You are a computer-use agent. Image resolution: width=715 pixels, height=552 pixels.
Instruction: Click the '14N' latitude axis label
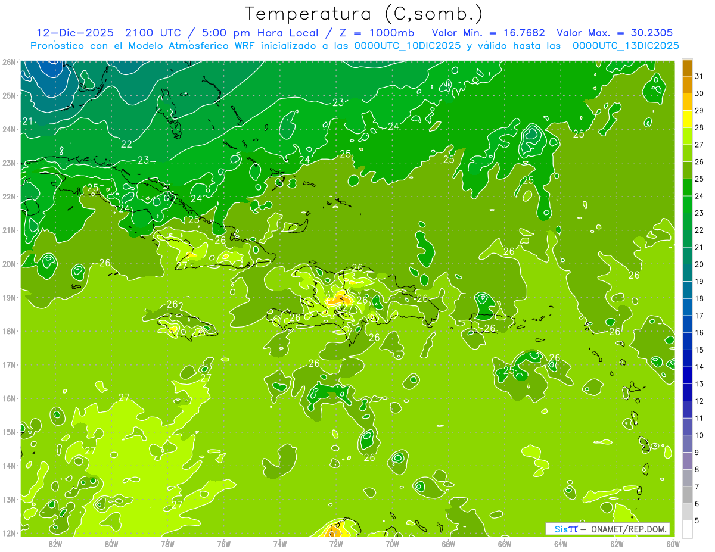8,466
